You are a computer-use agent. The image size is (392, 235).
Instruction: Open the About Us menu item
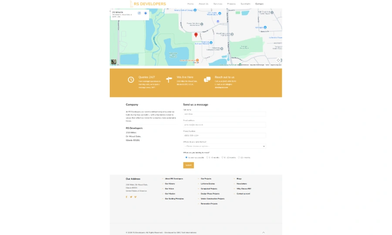(203, 4)
